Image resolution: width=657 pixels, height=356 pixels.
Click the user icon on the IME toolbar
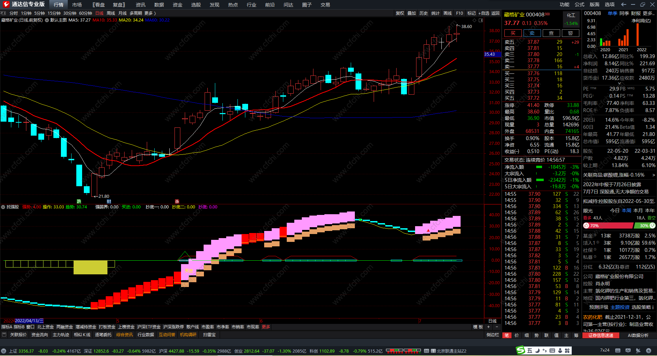tap(560, 351)
